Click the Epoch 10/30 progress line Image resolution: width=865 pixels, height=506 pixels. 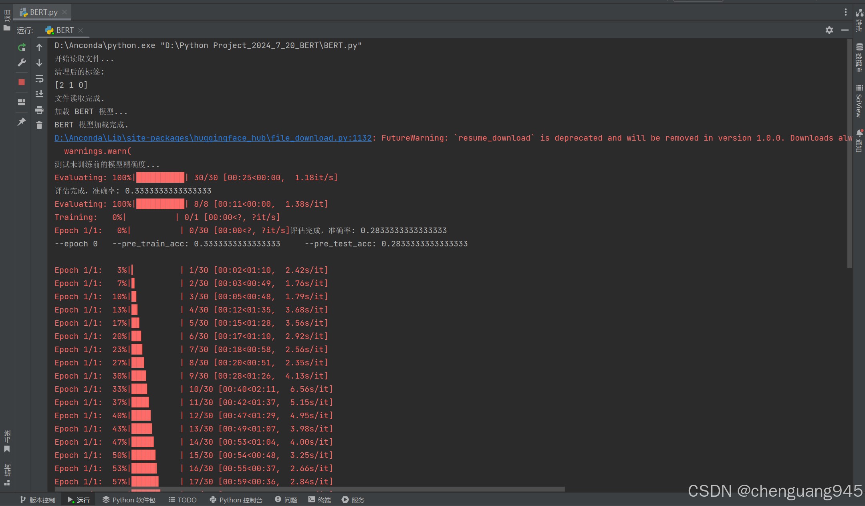coord(194,389)
